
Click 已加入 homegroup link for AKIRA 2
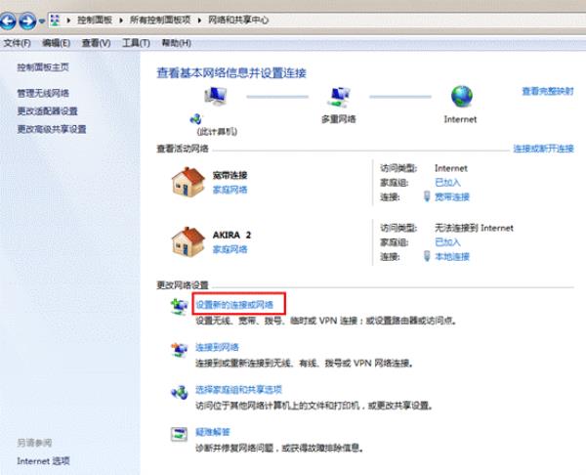(447, 242)
